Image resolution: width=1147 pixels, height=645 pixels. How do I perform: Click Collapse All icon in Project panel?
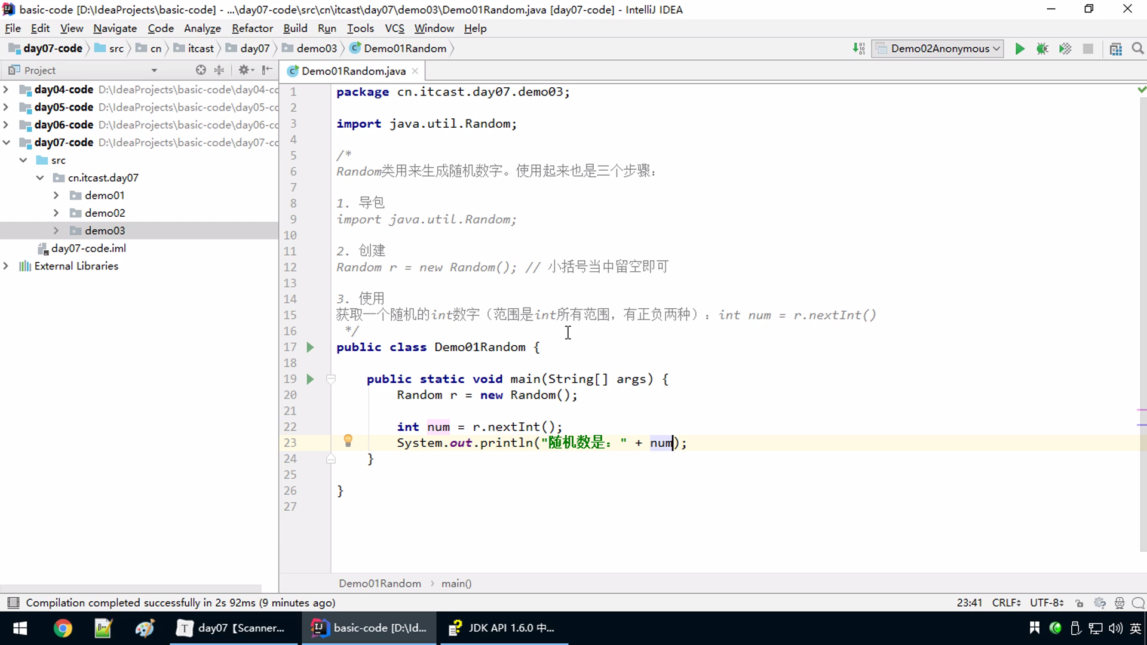[x=219, y=70]
